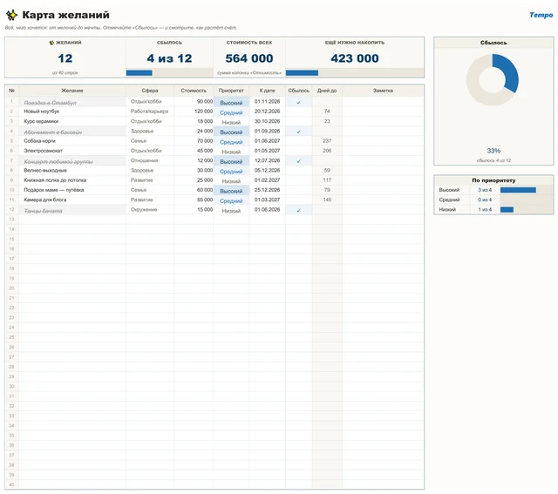Select the empty Желание cell in row 13
This screenshot has height=494, width=558.
[72, 220]
